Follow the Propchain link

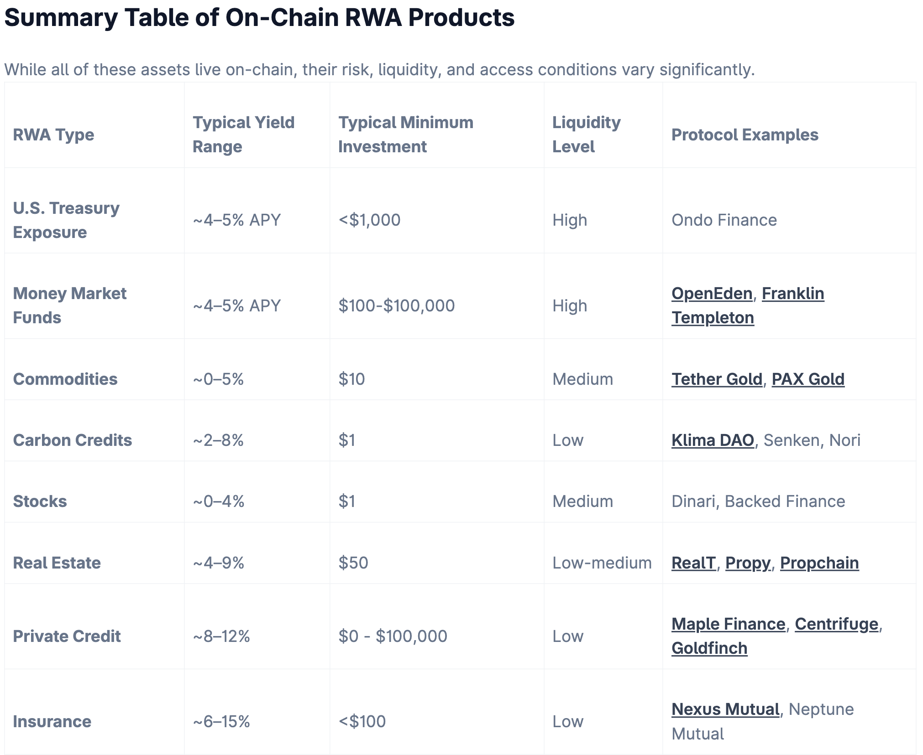819,563
